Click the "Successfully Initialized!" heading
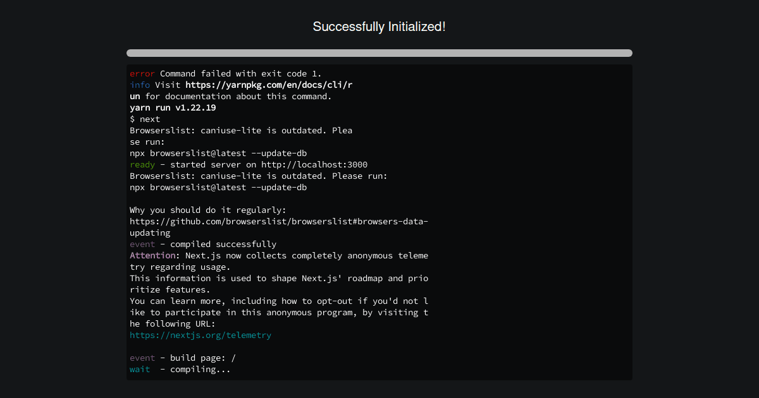 coord(379,27)
